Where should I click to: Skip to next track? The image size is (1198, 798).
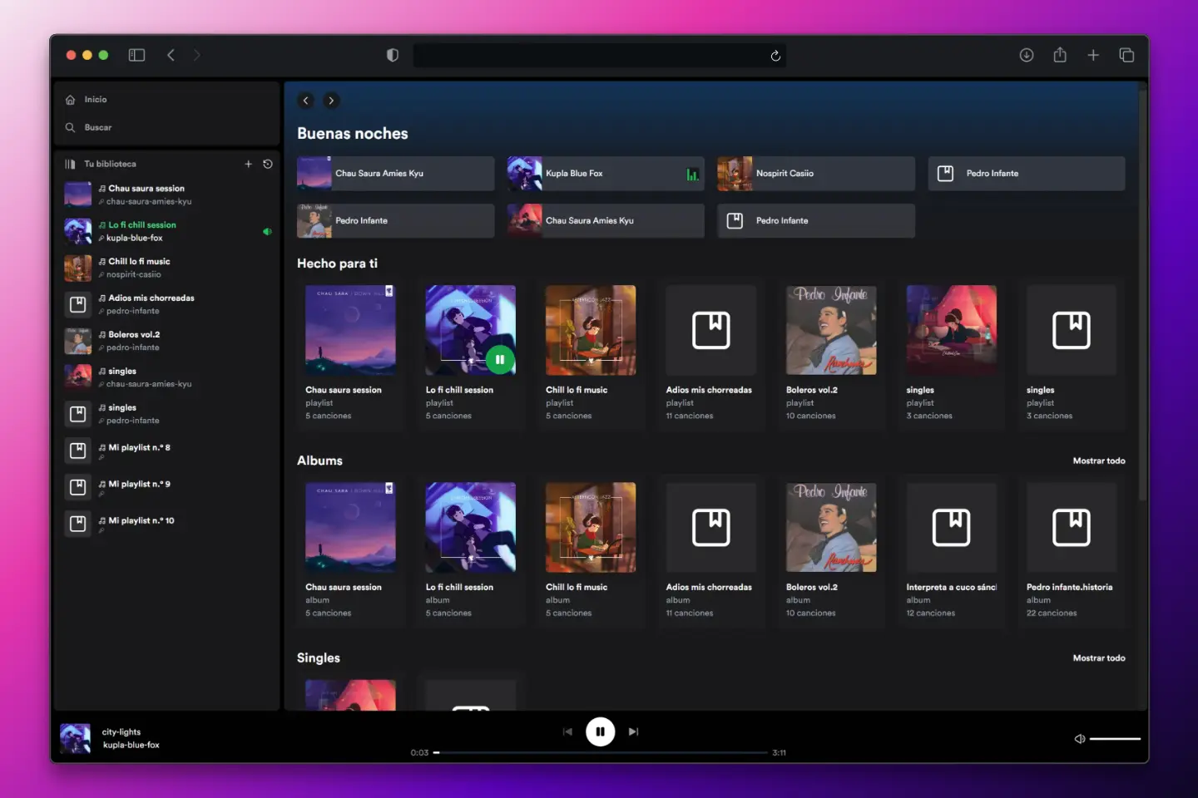[633, 732]
